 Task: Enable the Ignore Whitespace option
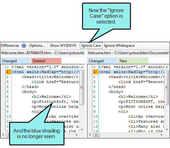(119, 46)
